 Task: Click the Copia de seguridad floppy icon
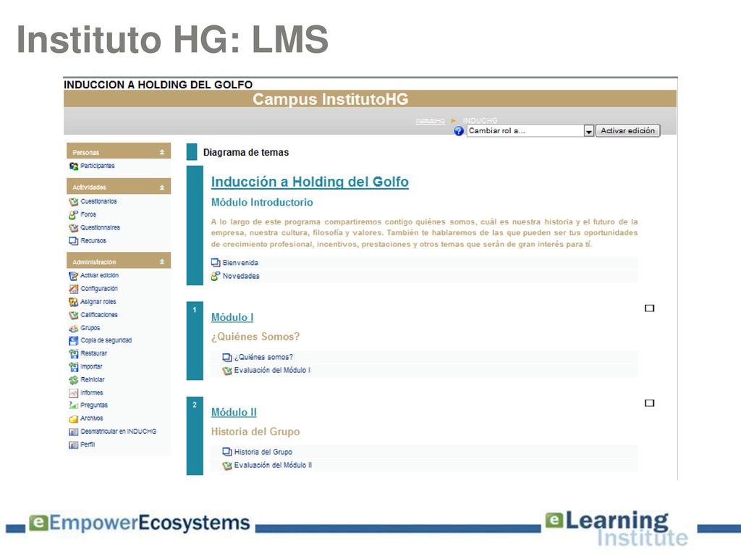click(73, 340)
